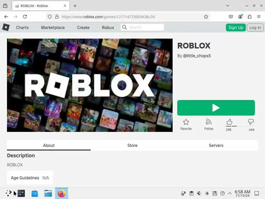Screen dimensions: 265x199
Task: Click the like/dislike vote ratio bar
Action: (x=240, y=126)
